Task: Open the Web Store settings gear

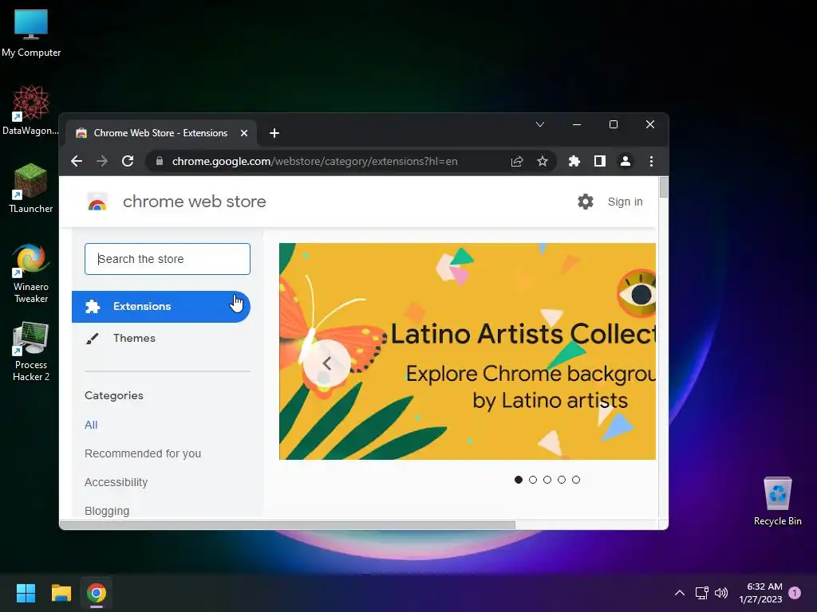Action: click(x=586, y=202)
